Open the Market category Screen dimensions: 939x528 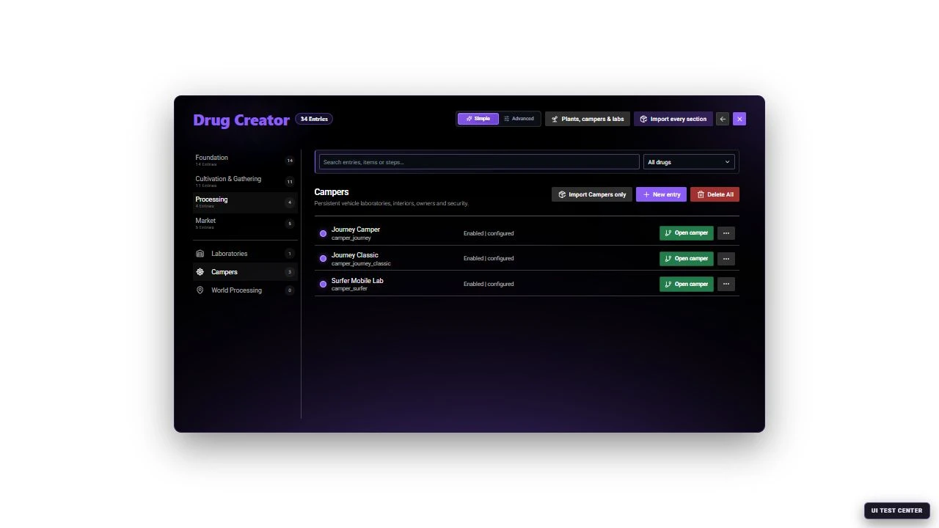(x=245, y=224)
